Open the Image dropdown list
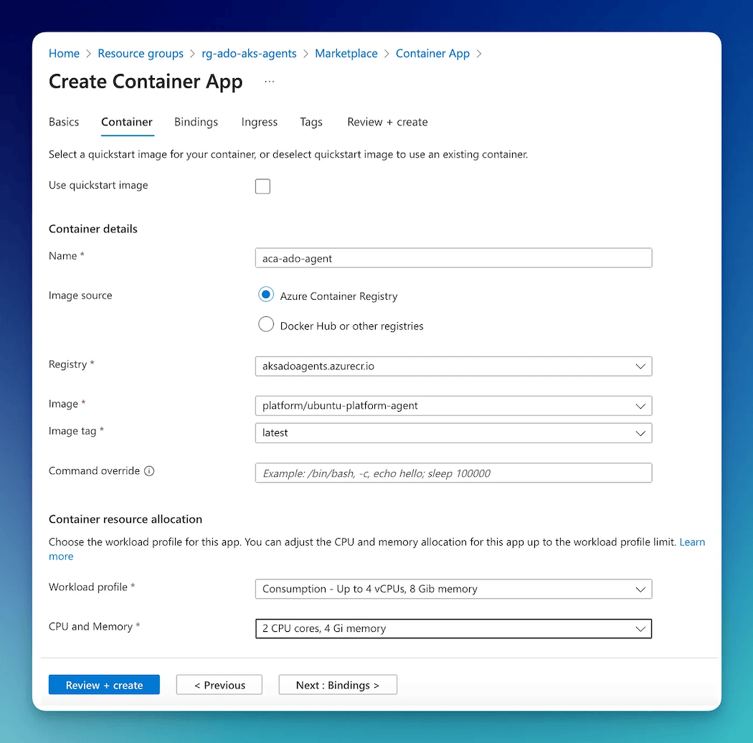The width and height of the screenshot is (753, 743). 453,406
